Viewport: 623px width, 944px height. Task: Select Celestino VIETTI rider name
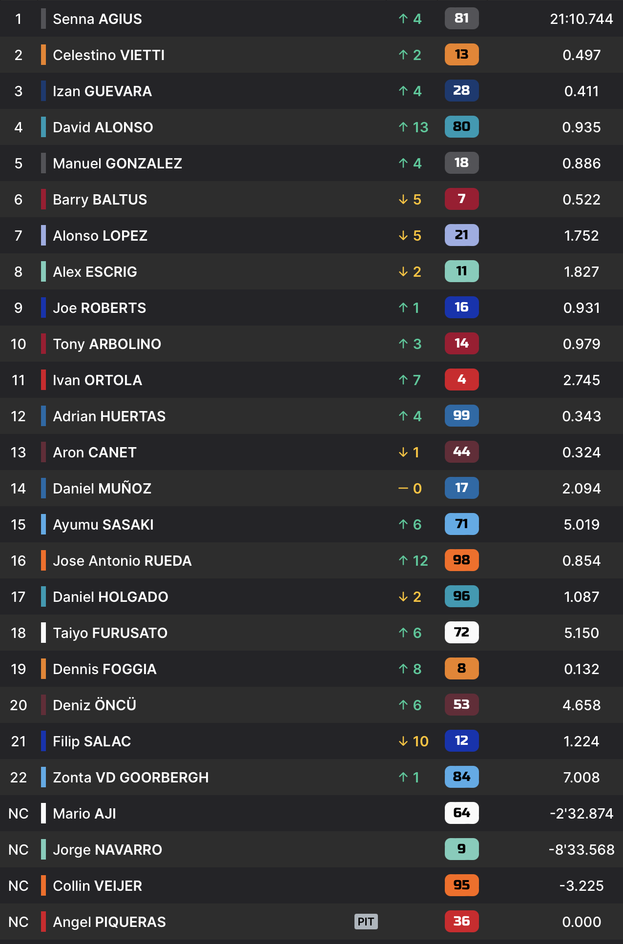(108, 55)
